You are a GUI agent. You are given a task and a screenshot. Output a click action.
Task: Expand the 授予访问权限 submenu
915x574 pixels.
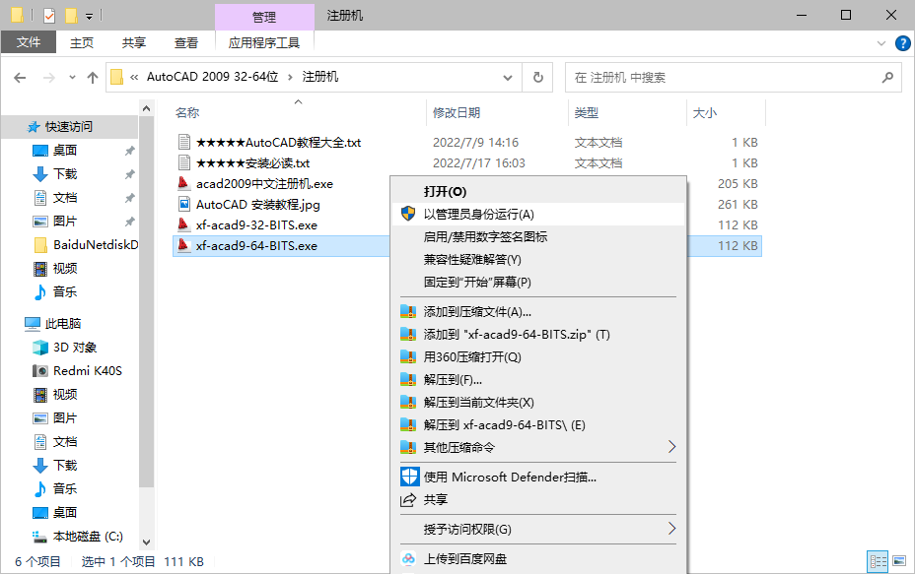tap(473, 529)
